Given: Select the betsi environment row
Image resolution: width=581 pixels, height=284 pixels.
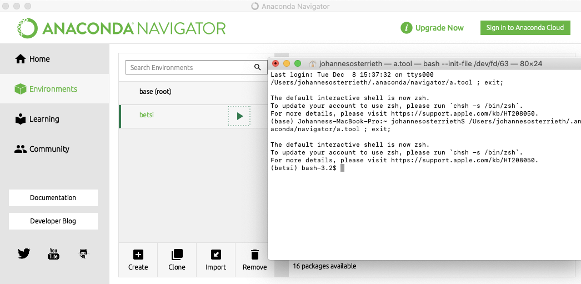Looking at the screenshot, I should [x=193, y=116].
